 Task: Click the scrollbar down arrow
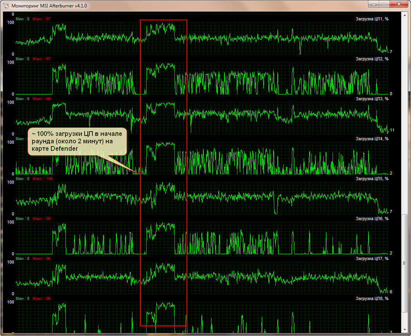point(404,330)
